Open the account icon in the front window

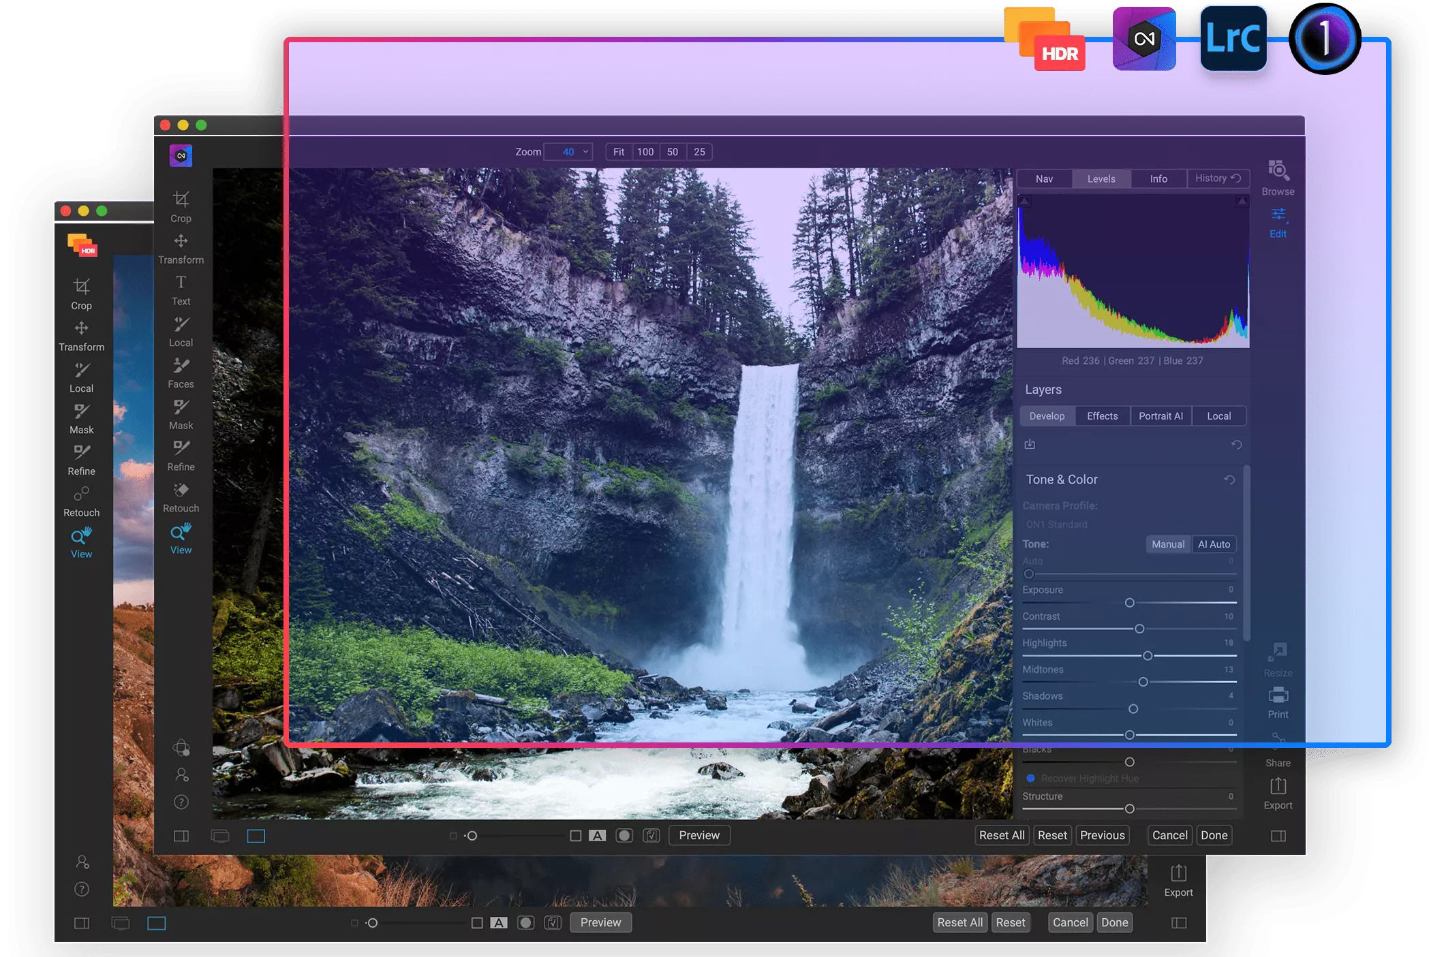[181, 774]
